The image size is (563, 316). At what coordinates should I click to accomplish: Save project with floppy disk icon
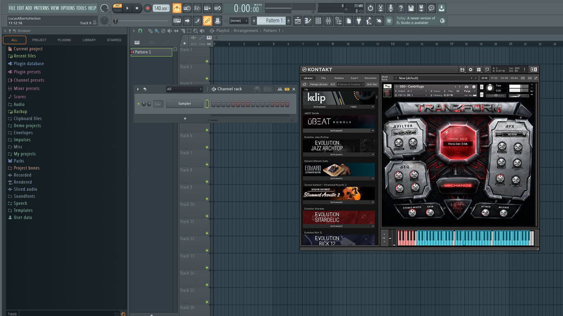click(411, 8)
